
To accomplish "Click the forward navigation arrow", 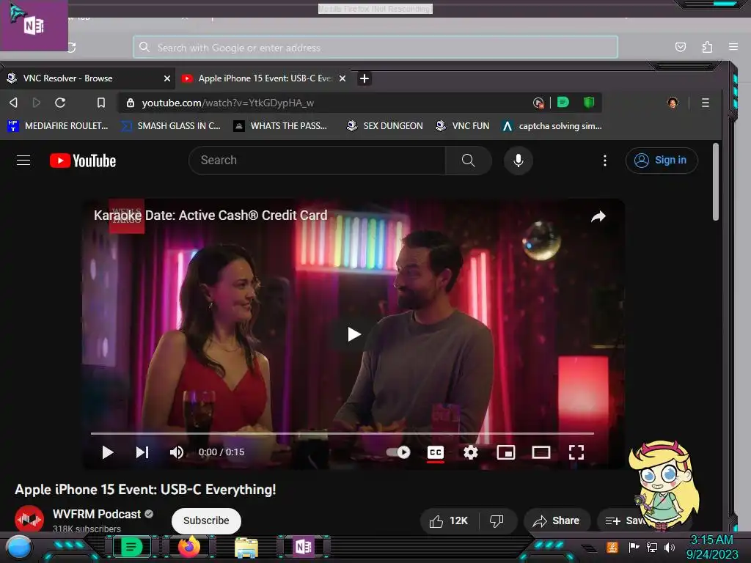I will 37,103.
